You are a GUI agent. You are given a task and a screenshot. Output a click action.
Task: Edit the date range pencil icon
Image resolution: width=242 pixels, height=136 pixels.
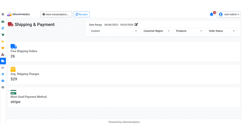tap(136, 25)
